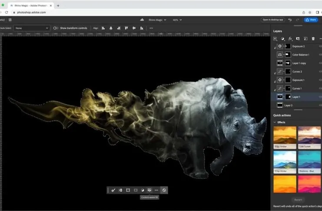Viewport: 322px width, 211px height.
Task: Click the align left edges icon
Action: click(103, 28)
